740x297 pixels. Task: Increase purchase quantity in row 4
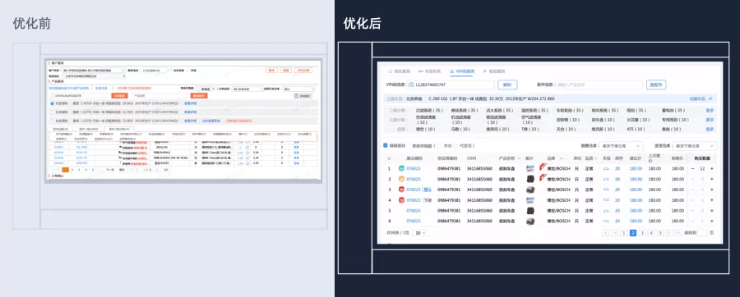(712, 200)
